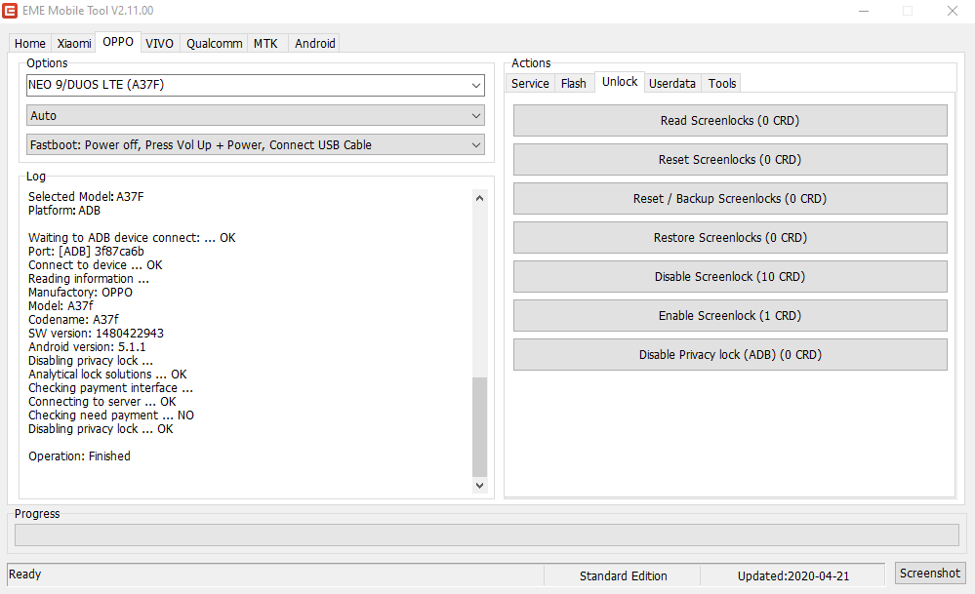This screenshot has width=975, height=594.
Task: Click the 'Platform: ADB' log line
Action: pyautogui.click(x=64, y=210)
